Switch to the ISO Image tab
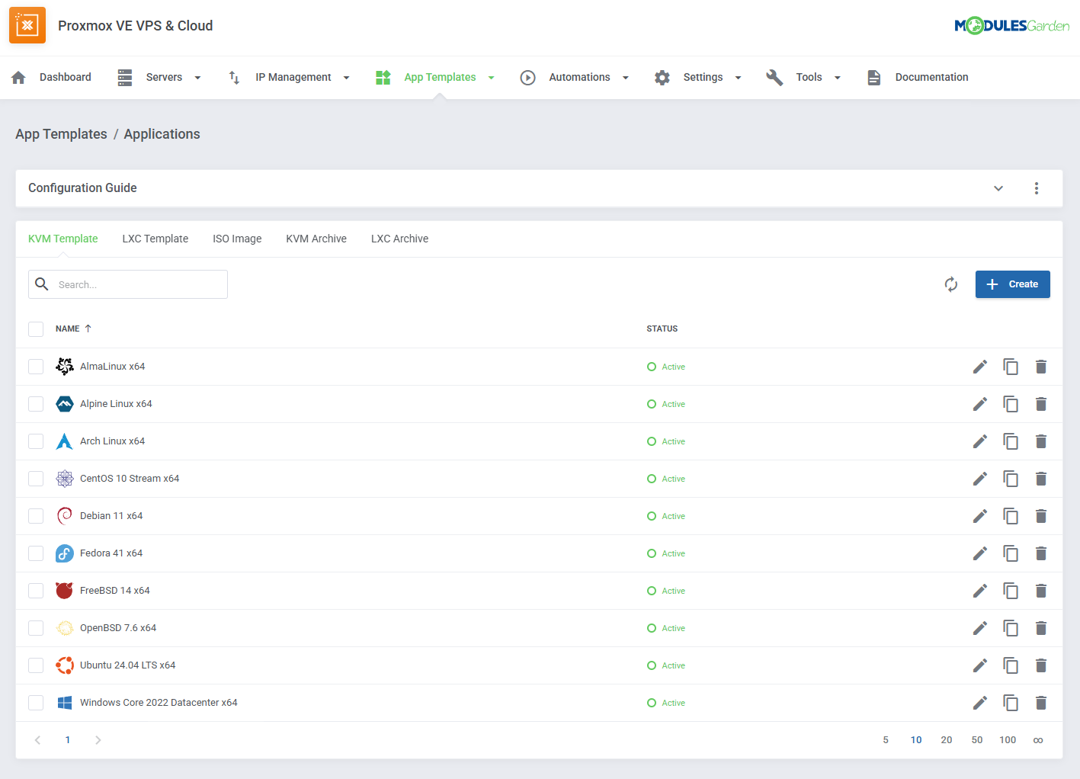The height and width of the screenshot is (779, 1080). click(x=237, y=239)
